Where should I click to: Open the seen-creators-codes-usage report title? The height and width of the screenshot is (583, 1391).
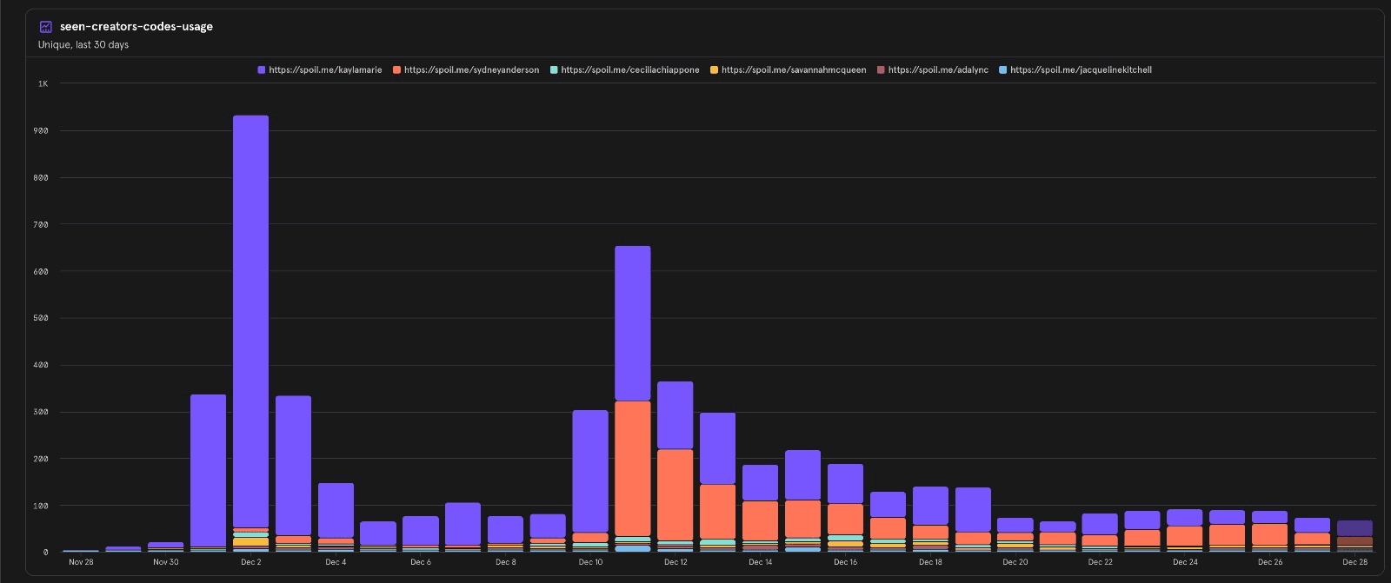pos(136,27)
